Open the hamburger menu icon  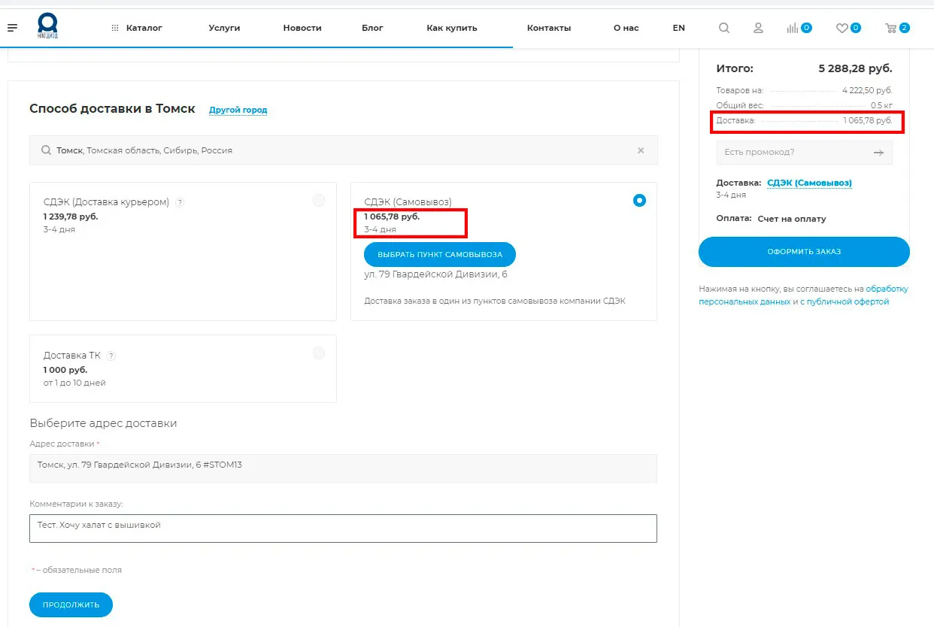pos(12,28)
